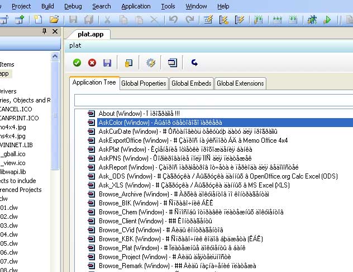Click the filter field above the procedure list
This screenshot has width=353, height=272.
pos(212,100)
